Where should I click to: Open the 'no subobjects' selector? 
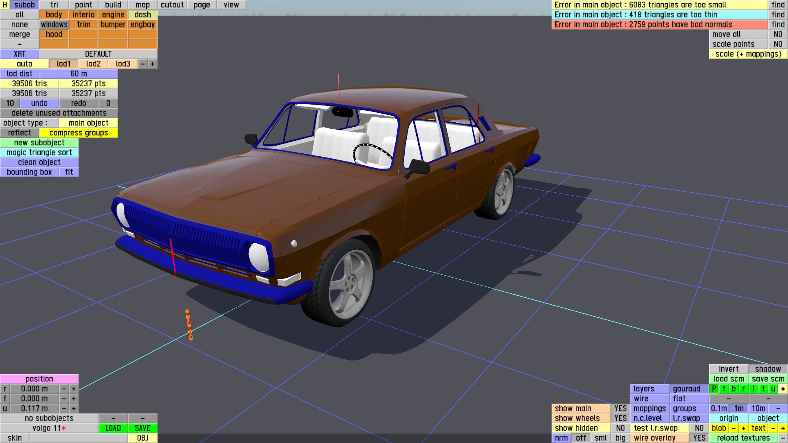[49, 418]
